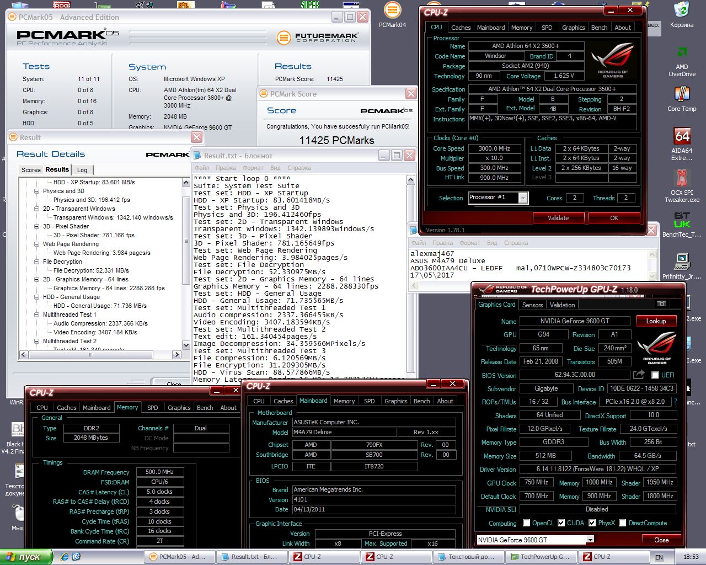The height and width of the screenshot is (565, 706).
Task: Open the GPU selector dropdown showing GeForce 9600 GT
Action: 590,540
